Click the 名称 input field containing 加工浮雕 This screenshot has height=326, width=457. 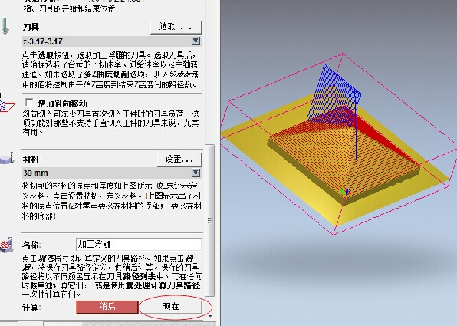tap(139, 245)
